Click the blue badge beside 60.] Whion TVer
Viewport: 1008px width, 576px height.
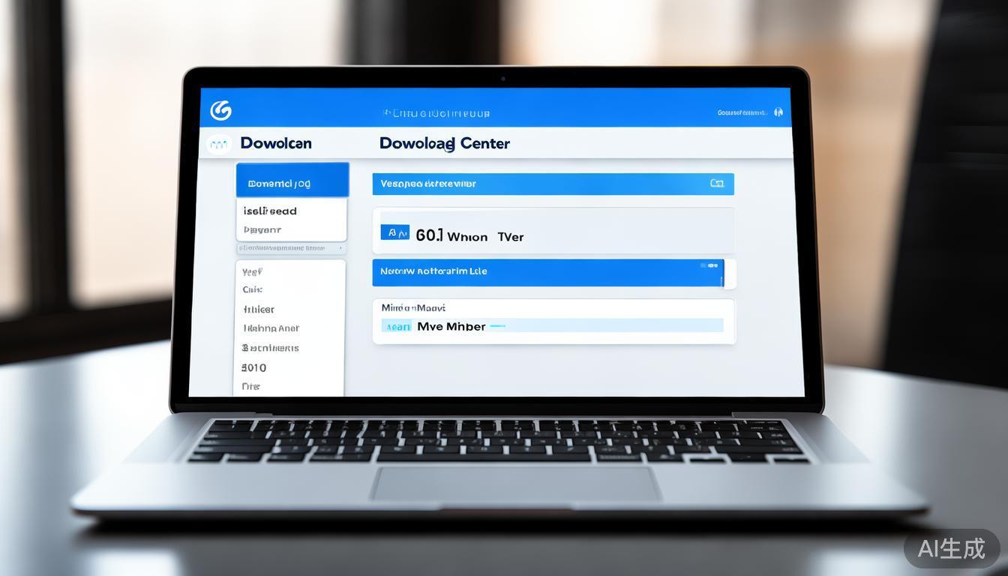coord(394,233)
